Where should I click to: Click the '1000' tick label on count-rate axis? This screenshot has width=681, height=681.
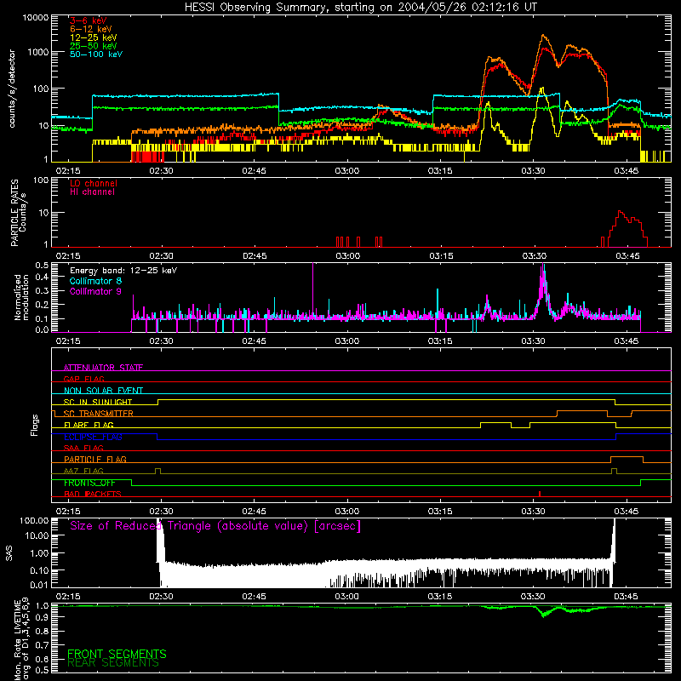coord(37,52)
